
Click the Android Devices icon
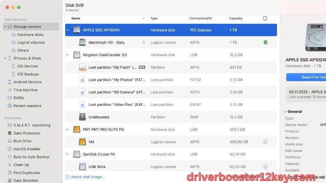pyautogui.click(x=10, y=82)
